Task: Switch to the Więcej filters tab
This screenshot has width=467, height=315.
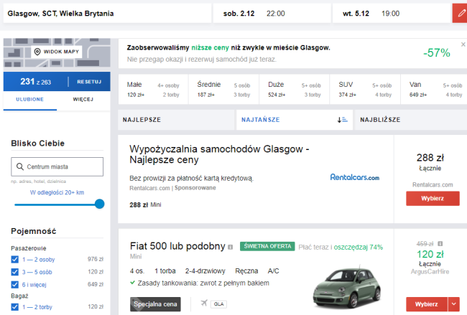Action: pos(83,99)
